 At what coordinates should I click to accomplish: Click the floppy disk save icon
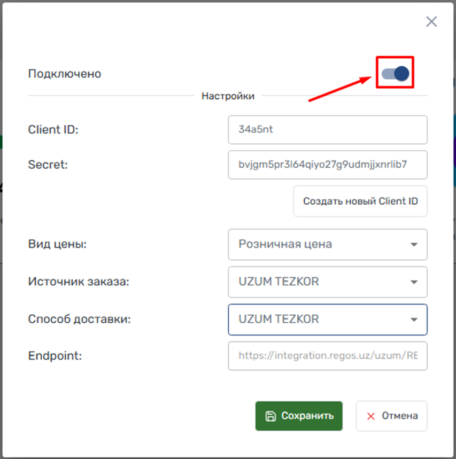[x=270, y=416]
